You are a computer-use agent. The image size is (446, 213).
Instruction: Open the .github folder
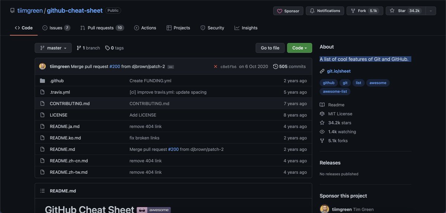click(57, 81)
